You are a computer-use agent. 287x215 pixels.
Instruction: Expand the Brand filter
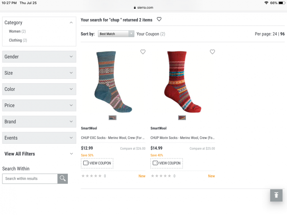pos(39,121)
